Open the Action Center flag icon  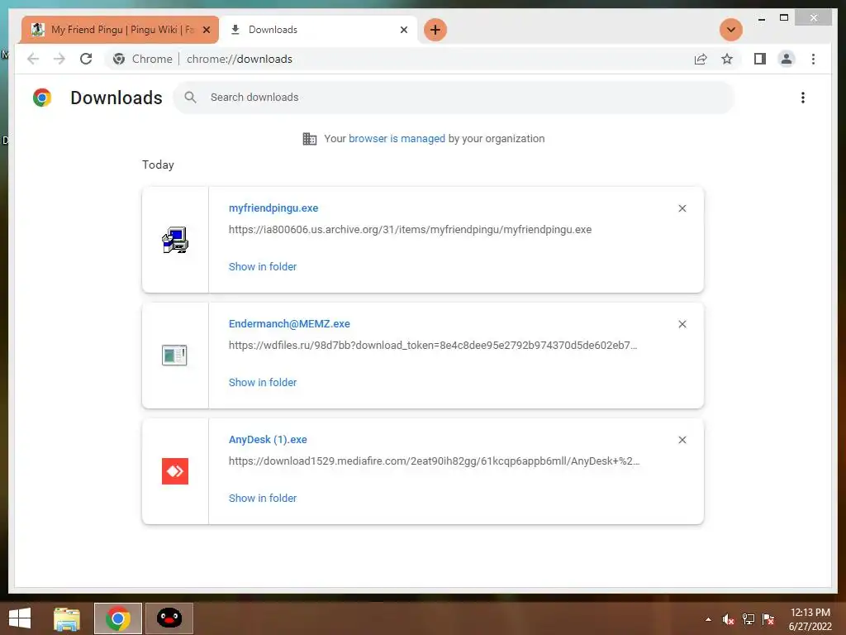click(x=768, y=619)
